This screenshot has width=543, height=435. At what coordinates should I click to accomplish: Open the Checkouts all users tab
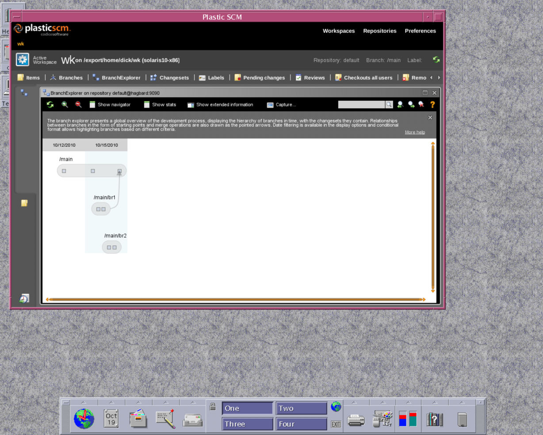pos(363,78)
